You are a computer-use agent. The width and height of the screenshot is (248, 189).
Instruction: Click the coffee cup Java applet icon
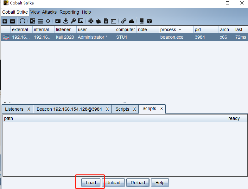point(99,21)
